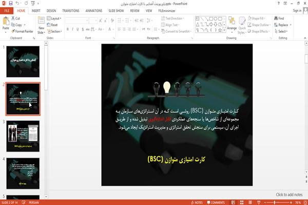The width and height of the screenshot is (308, 205).
Task: Fit slide to current window icon
Action: point(305,202)
